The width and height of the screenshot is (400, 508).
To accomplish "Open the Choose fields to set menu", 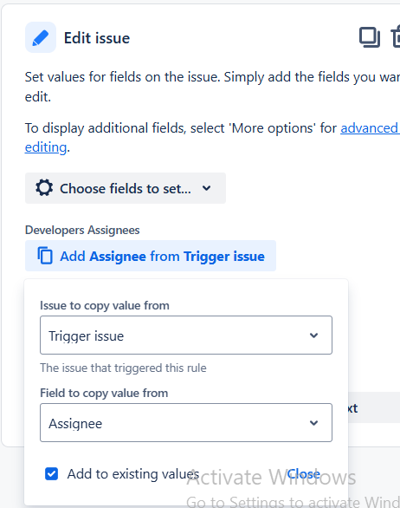I will pos(126,188).
